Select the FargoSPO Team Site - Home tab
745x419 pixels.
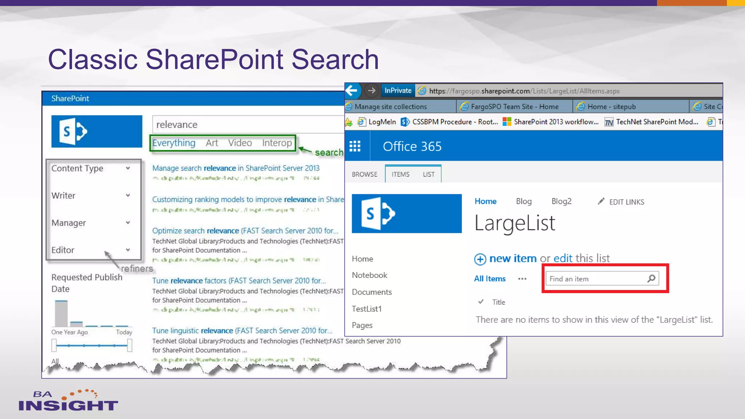514,107
